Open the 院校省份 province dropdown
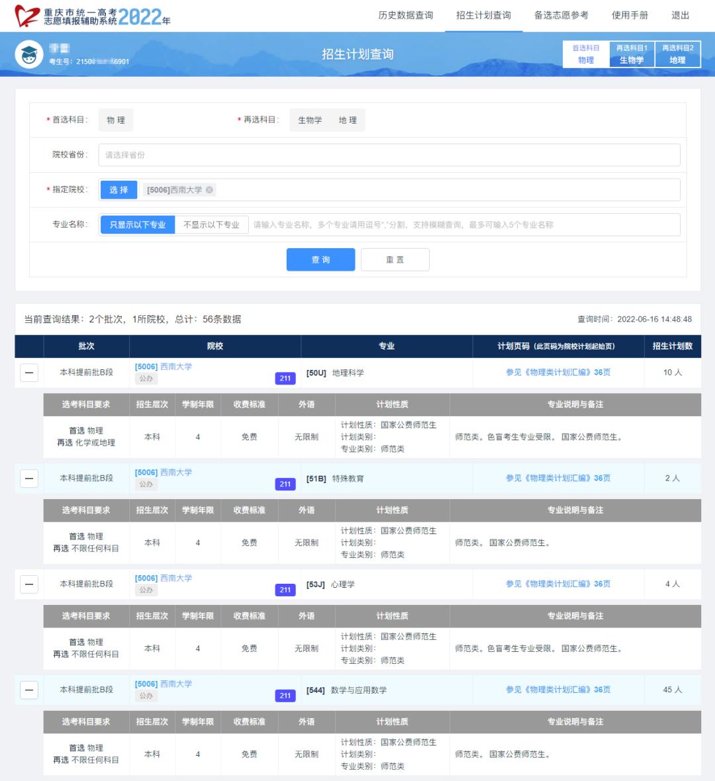Screen dimensions: 715x781 pos(389,155)
